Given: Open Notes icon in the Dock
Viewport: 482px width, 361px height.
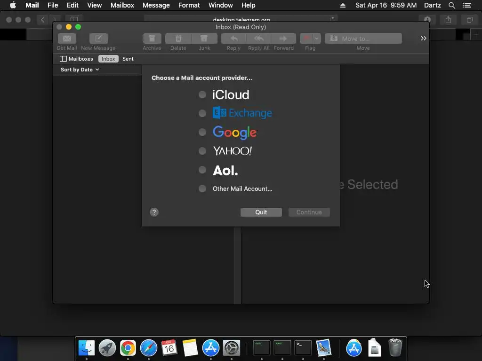Looking at the screenshot, I should 190,348.
